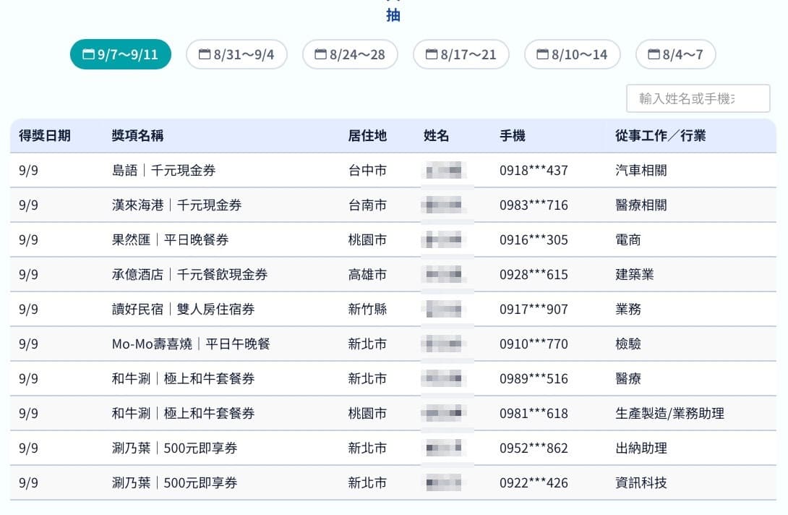Click the 資訊科技 occupation cell

(641, 483)
